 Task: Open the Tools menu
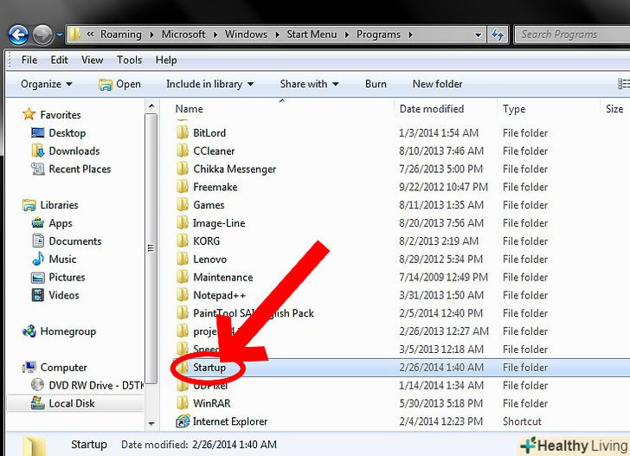(x=129, y=60)
